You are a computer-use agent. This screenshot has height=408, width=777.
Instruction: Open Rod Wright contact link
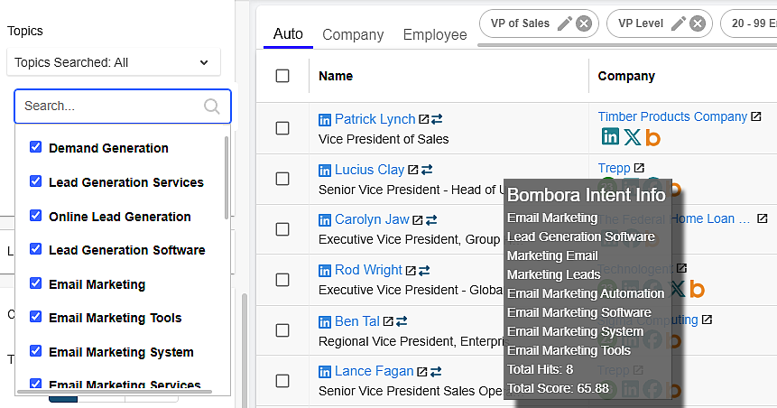pyautogui.click(x=368, y=270)
